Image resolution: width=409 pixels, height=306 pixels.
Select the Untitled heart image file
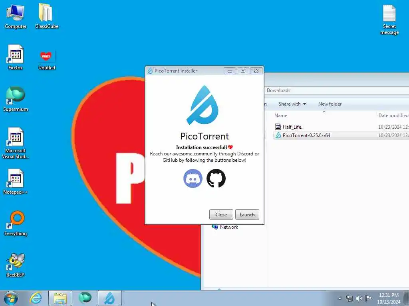[x=47, y=61]
